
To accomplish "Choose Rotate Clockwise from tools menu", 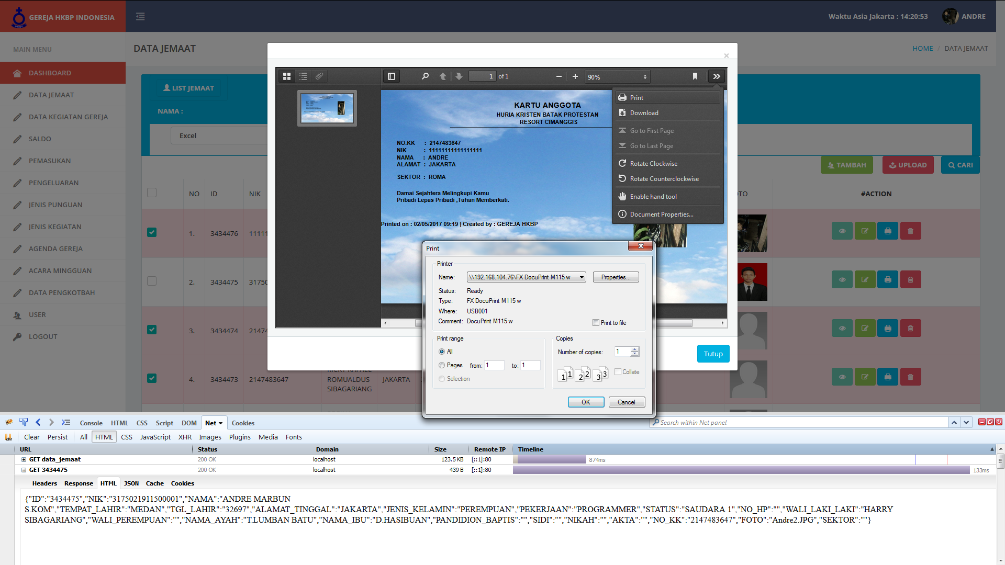I will [x=653, y=164].
